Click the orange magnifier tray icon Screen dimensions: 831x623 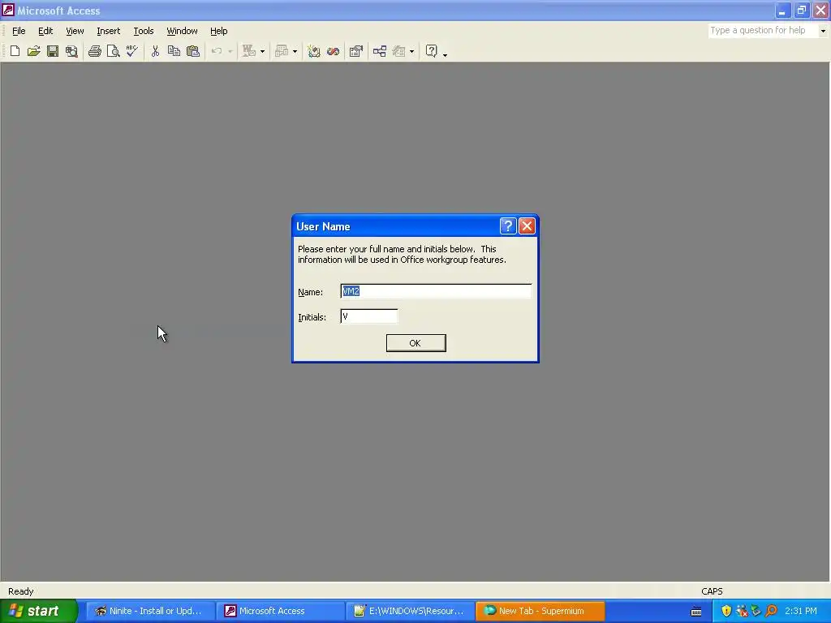pos(771,611)
